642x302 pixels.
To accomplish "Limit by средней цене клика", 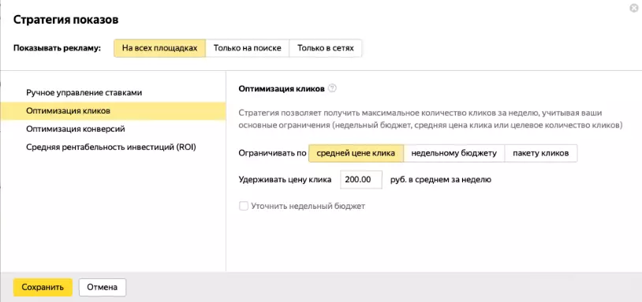I will click(x=356, y=154).
